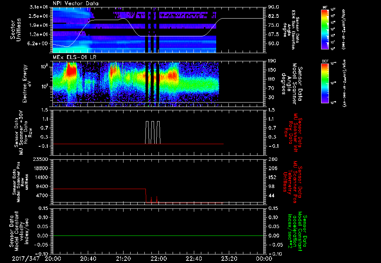Click the '67.5' sun elevation tick value
The width and height of the screenshot is (381, 263).
(x=273, y=35)
